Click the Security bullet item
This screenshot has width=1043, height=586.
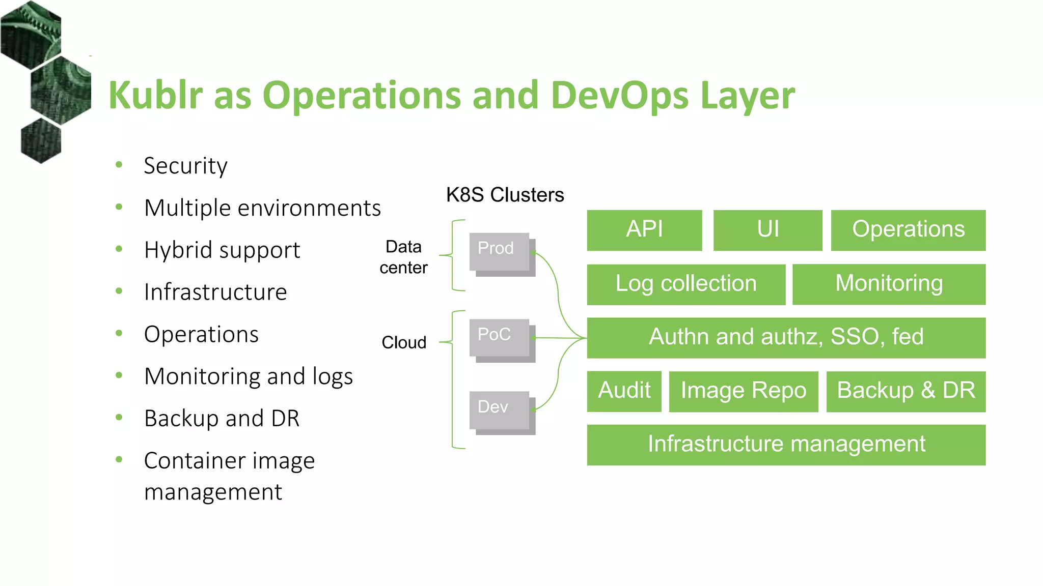(185, 166)
